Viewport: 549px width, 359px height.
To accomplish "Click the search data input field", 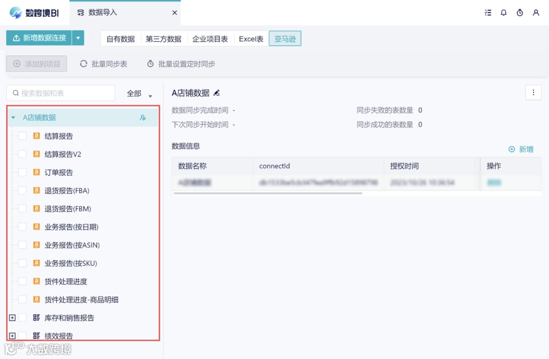I will 61,93.
